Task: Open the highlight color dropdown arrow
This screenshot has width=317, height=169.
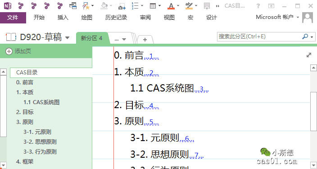Action: coord(196,6)
